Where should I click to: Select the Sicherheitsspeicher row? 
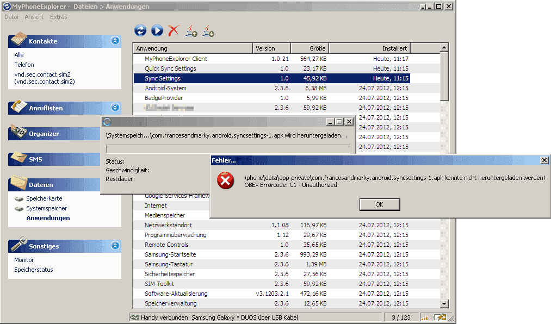coord(287,274)
